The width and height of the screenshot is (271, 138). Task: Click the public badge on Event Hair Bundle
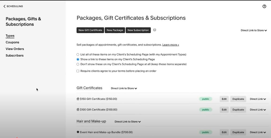(205, 132)
